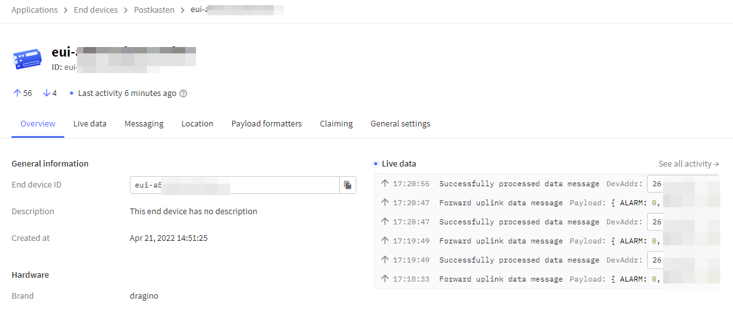Open the Applications breadcrumb link
The height and width of the screenshot is (314, 733).
click(34, 10)
